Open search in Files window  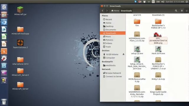pos(176,11)
